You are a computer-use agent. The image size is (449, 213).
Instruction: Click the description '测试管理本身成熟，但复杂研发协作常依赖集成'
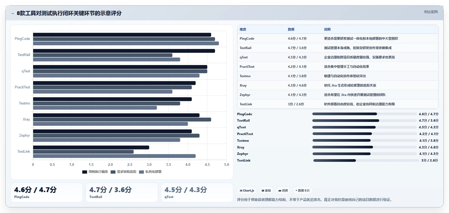358,48
